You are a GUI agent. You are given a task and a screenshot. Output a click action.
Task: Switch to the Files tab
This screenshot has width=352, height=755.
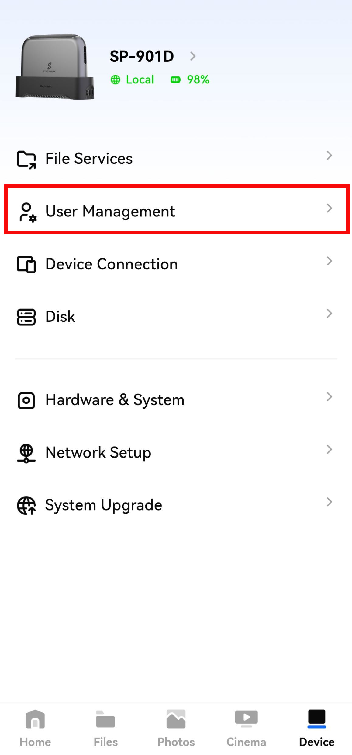(x=105, y=728)
